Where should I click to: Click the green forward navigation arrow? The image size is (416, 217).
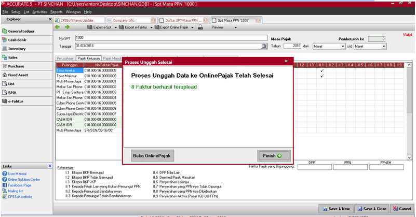pos(66,27)
